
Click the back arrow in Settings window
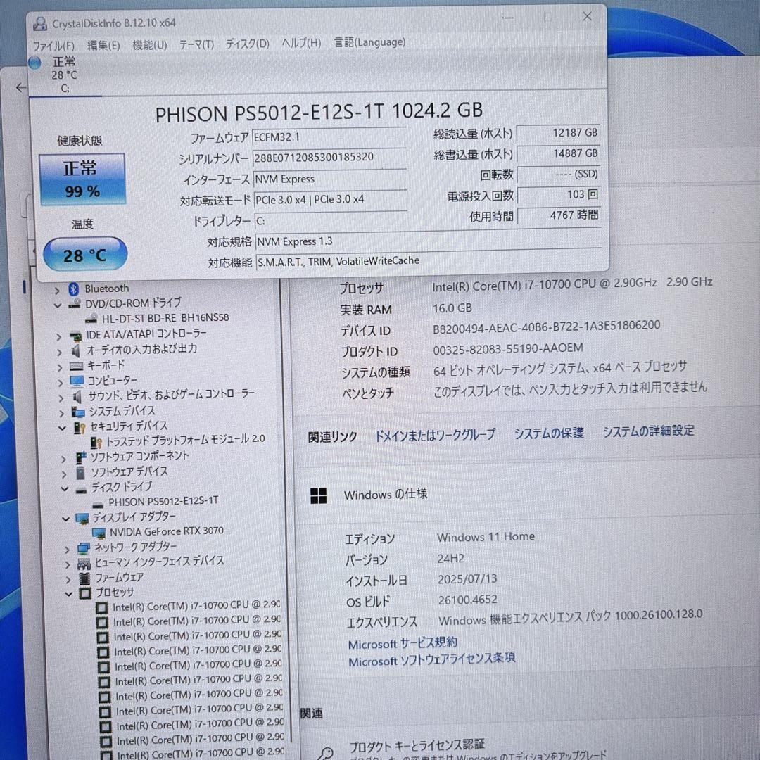point(21,88)
